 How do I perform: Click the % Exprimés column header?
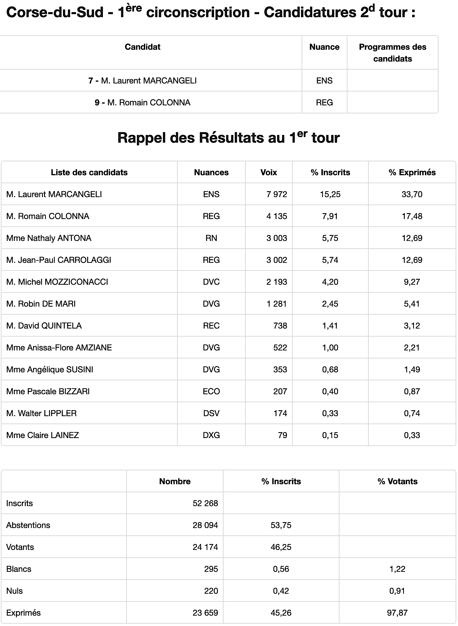(x=412, y=172)
